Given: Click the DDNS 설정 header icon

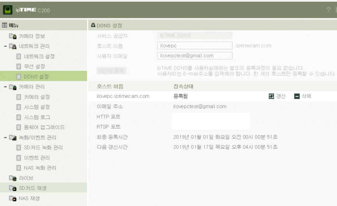Looking at the screenshot, I should (x=93, y=25).
